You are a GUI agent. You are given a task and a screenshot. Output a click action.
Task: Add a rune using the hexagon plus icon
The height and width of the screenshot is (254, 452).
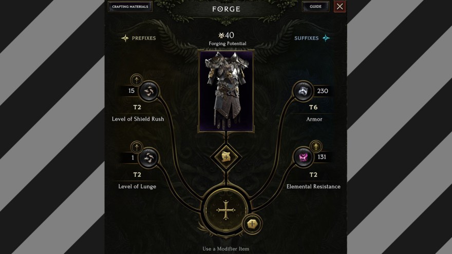pyautogui.click(x=252, y=224)
